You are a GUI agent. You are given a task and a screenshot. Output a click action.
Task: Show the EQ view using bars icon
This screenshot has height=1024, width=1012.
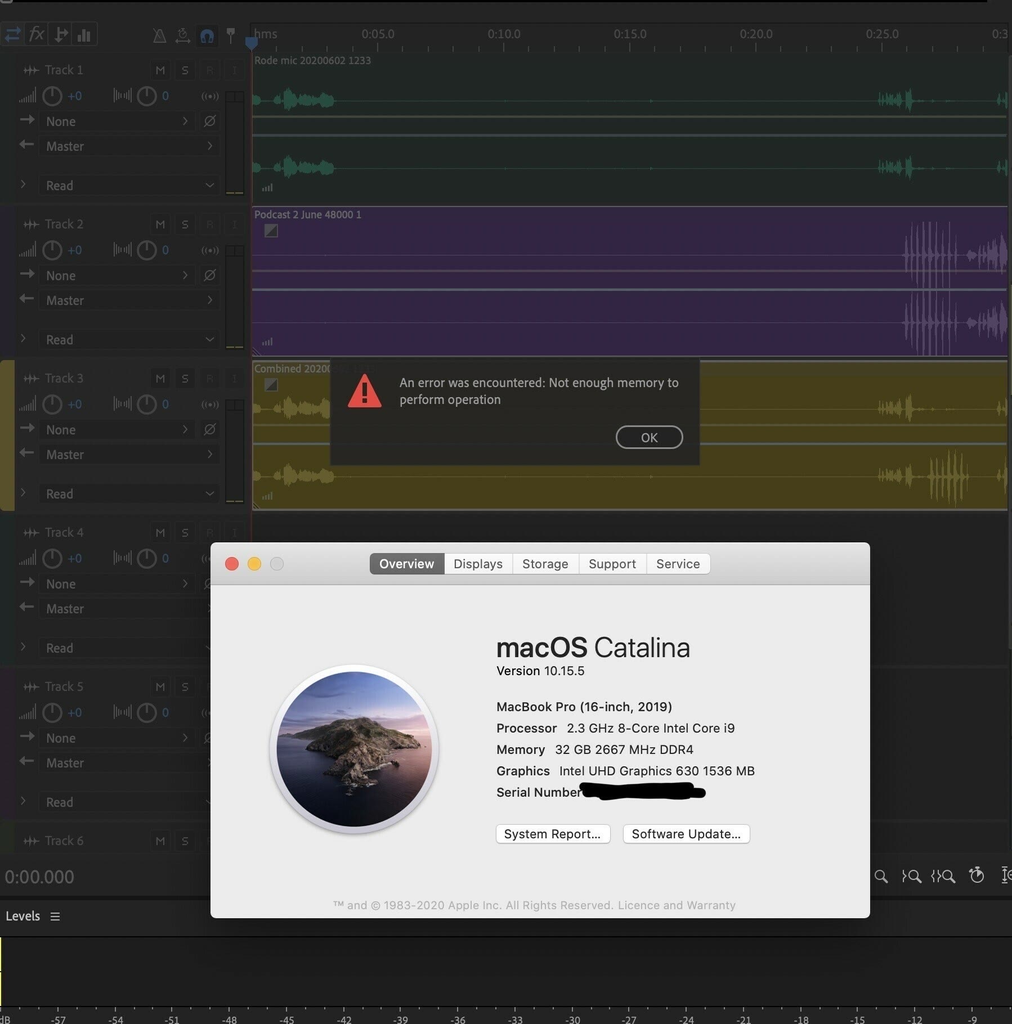click(84, 34)
